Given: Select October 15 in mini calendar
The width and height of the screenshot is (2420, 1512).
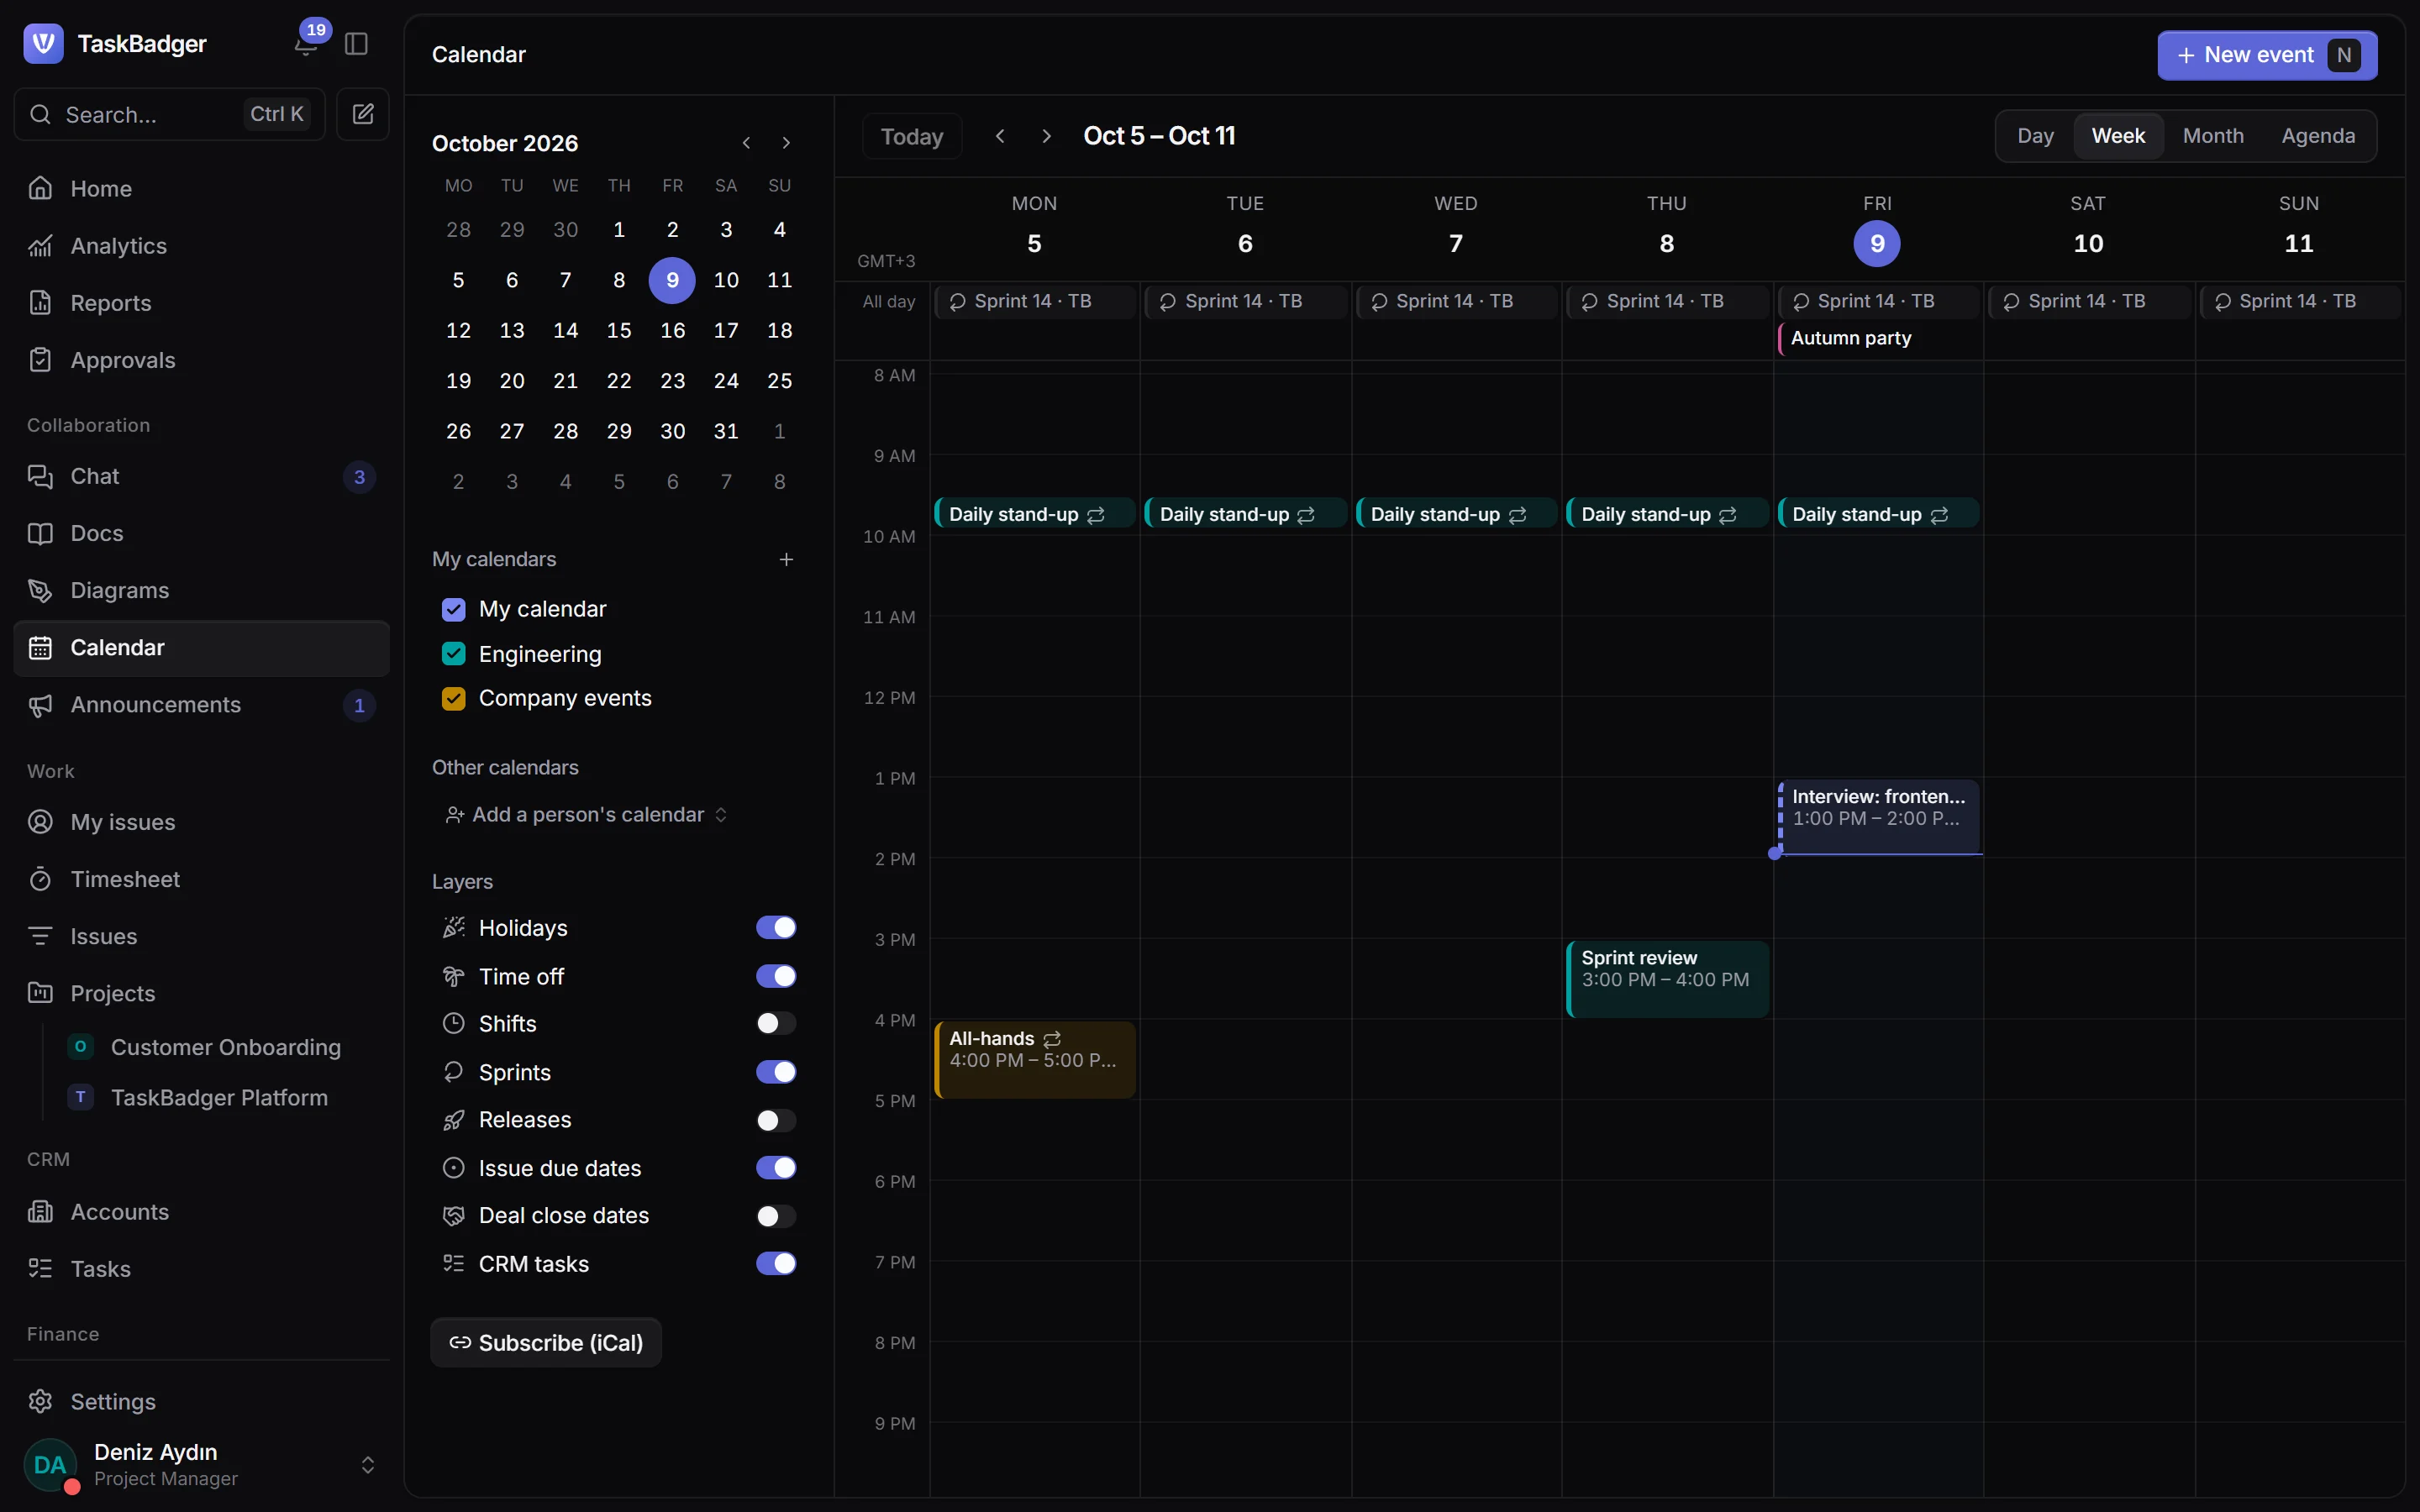Looking at the screenshot, I should 619,330.
